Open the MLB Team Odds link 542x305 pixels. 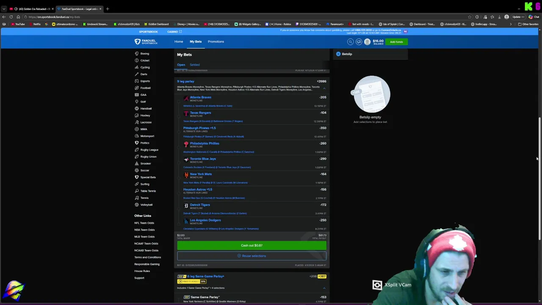click(x=144, y=237)
